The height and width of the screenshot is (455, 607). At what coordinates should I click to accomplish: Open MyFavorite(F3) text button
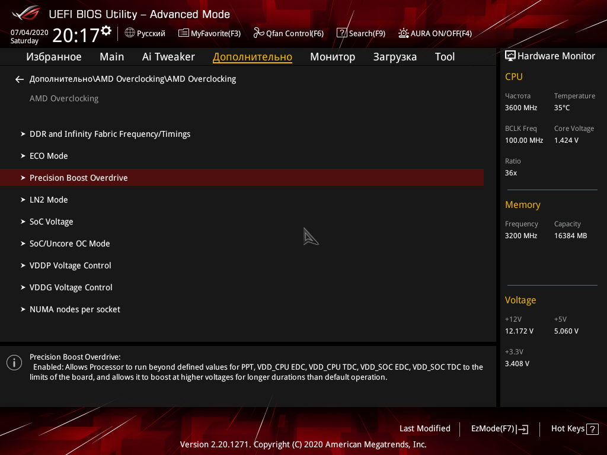216,34
